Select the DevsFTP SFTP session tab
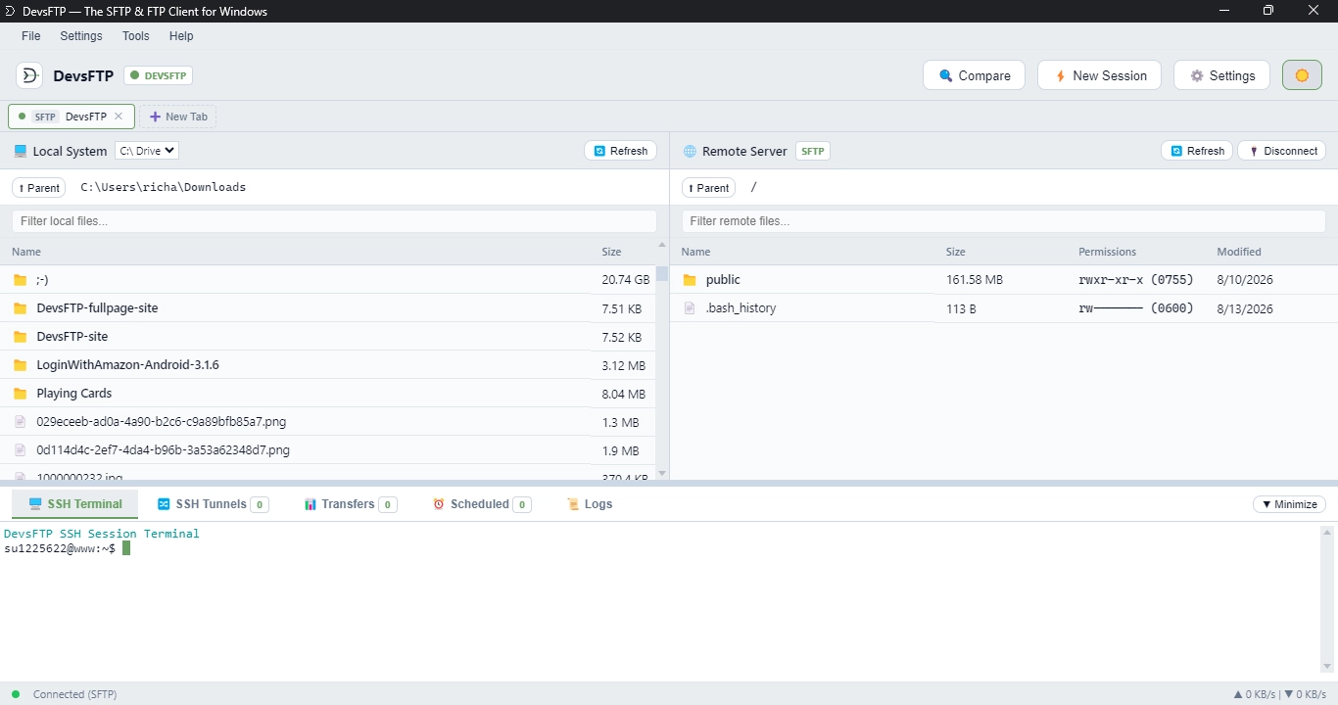The width and height of the screenshot is (1338, 705). [71, 117]
